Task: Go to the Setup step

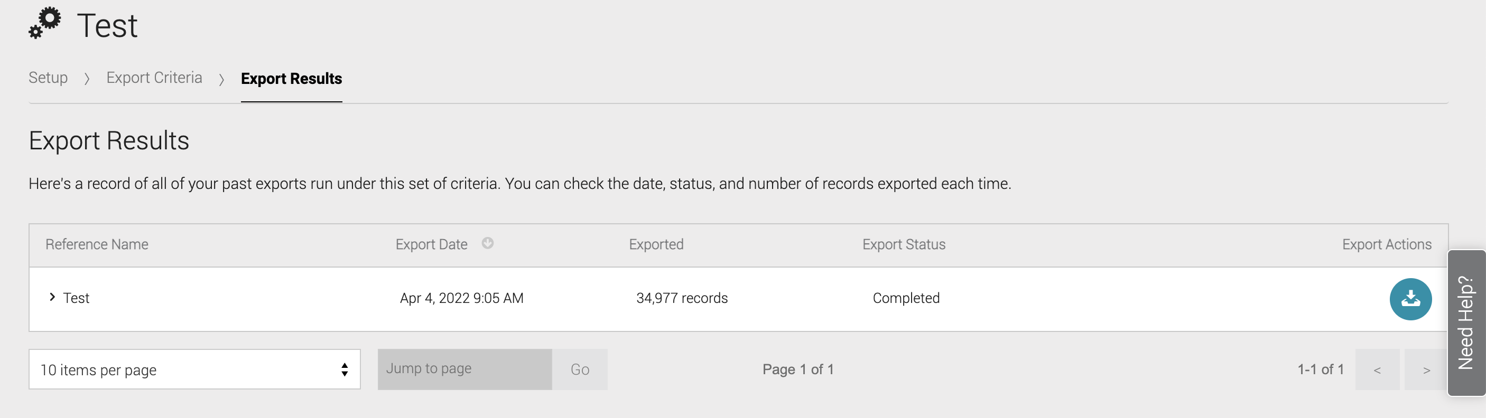Action: coord(48,78)
